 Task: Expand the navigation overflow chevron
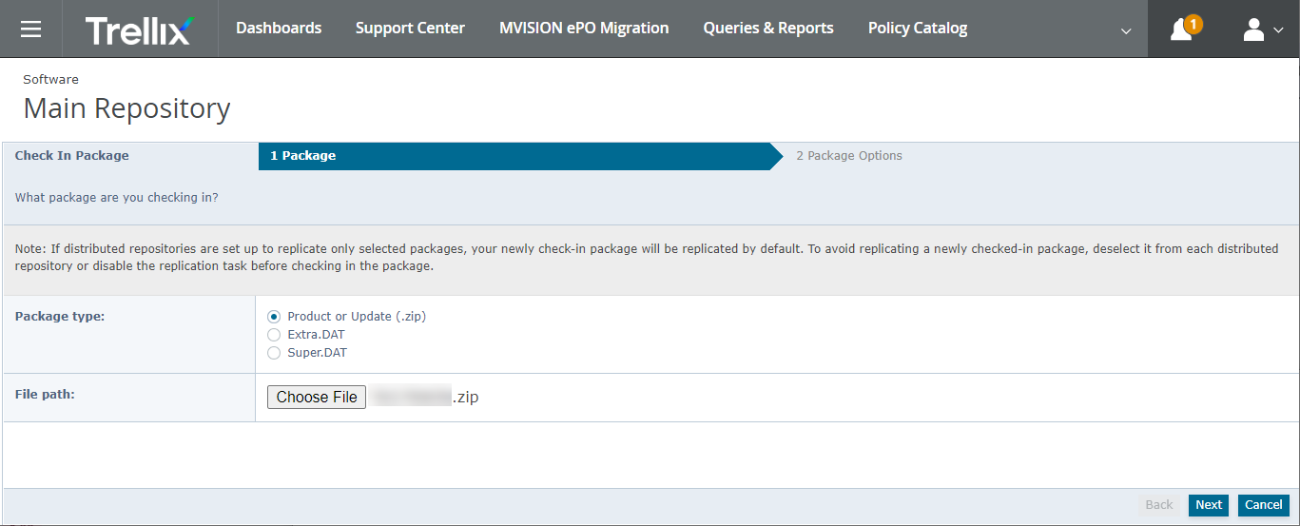pyautogui.click(x=1126, y=30)
